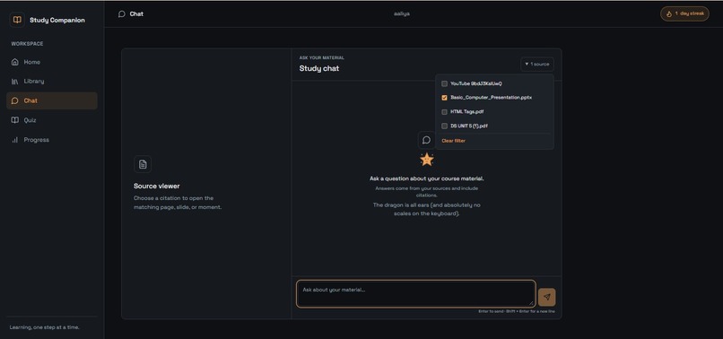Click the document icon above Source viewer
Viewport: 723px width, 339px height.
point(143,164)
